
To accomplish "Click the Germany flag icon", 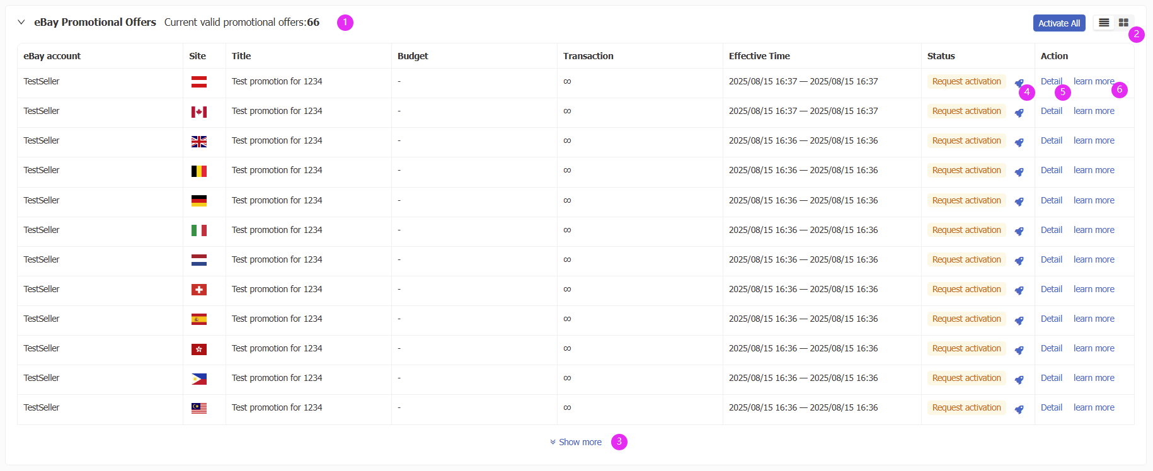I will pos(199,201).
